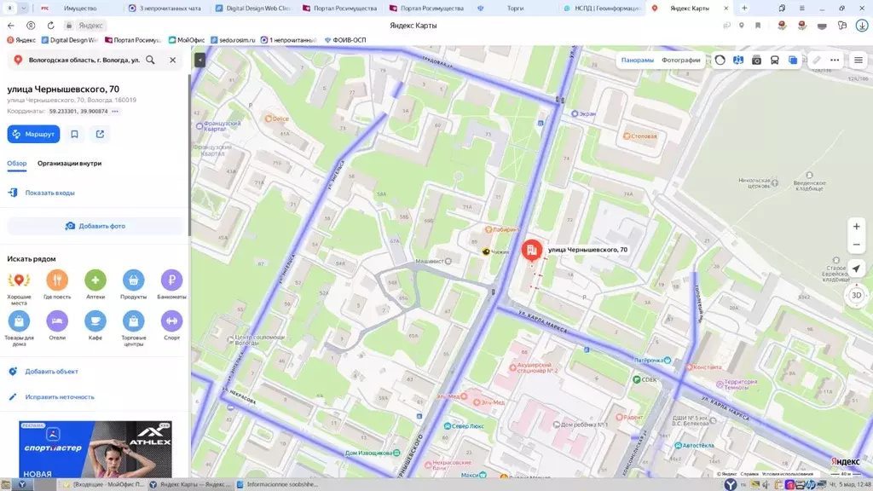This screenshot has height=491, width=873.
Task: Open the Банкоматы category icon
Action: pos(171,281)
